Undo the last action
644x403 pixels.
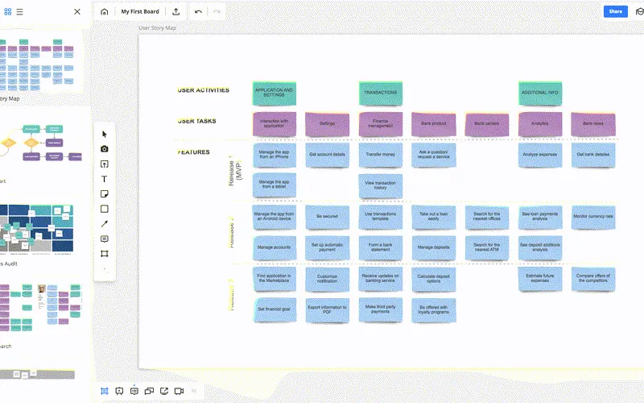point(198,11)
